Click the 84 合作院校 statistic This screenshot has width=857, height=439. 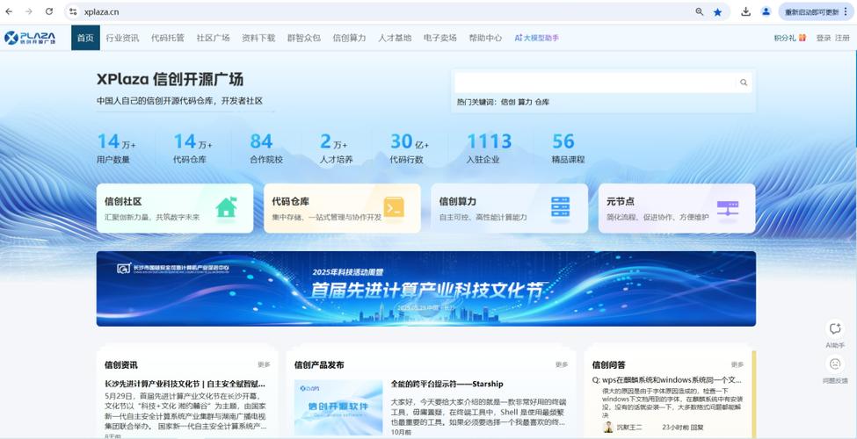click(x=266, y=148)
